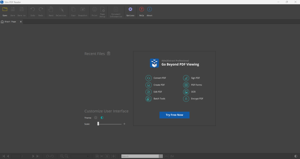Switch to the Start Page tab

tap(10, 22)
